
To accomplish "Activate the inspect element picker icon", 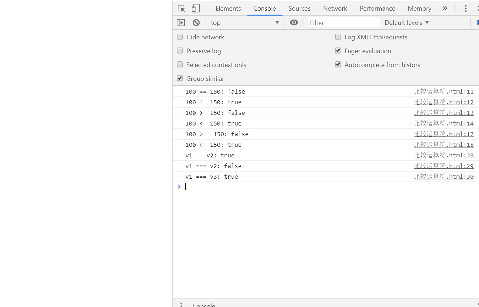I will pos(181,9).
